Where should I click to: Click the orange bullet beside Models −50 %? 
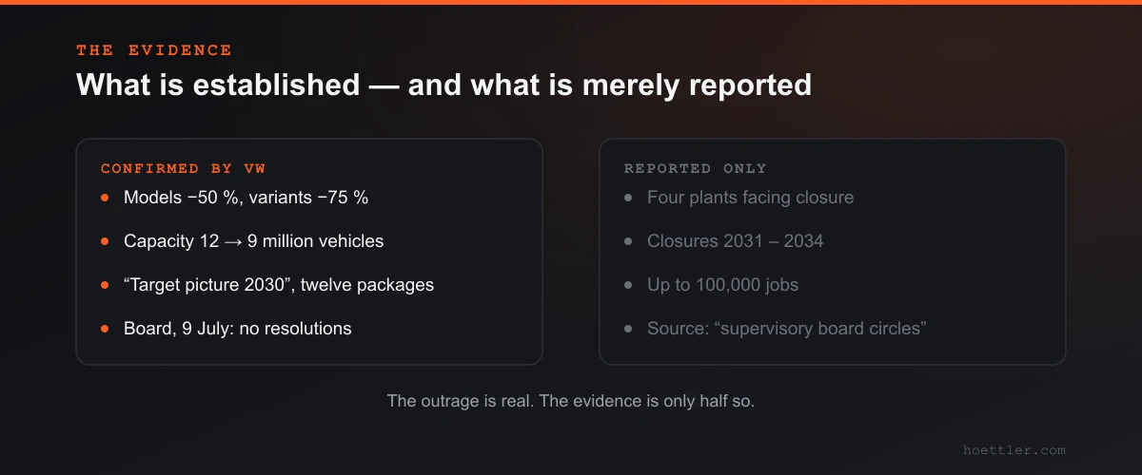click(105, 198)
